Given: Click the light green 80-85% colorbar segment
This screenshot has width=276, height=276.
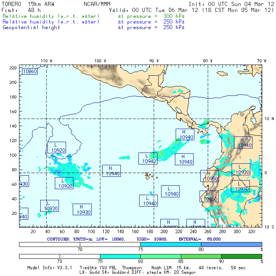Looking at the screenshot, I should [161, 256].
